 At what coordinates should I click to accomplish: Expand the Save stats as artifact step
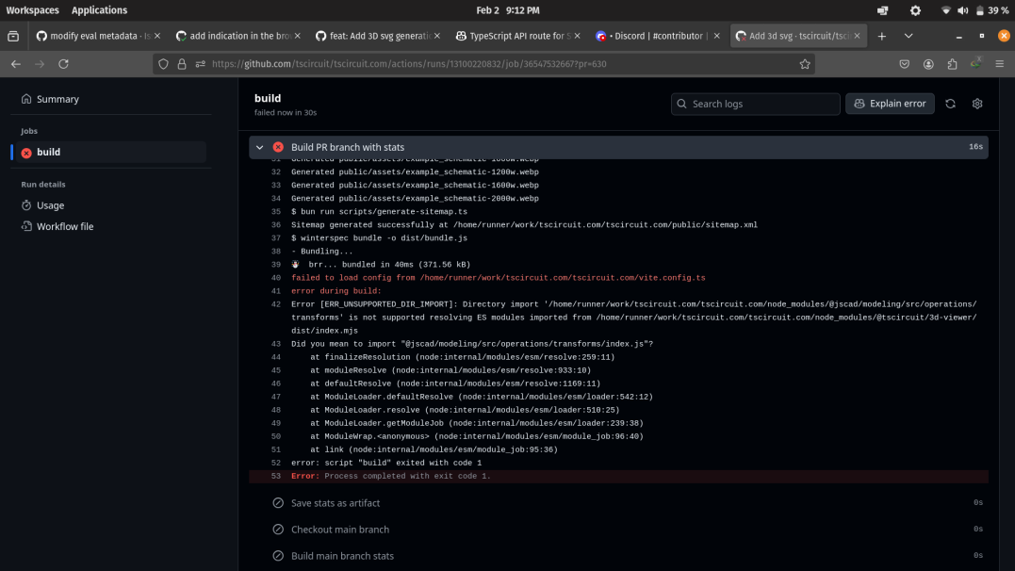pyautogui.click(x=336, y=503)
